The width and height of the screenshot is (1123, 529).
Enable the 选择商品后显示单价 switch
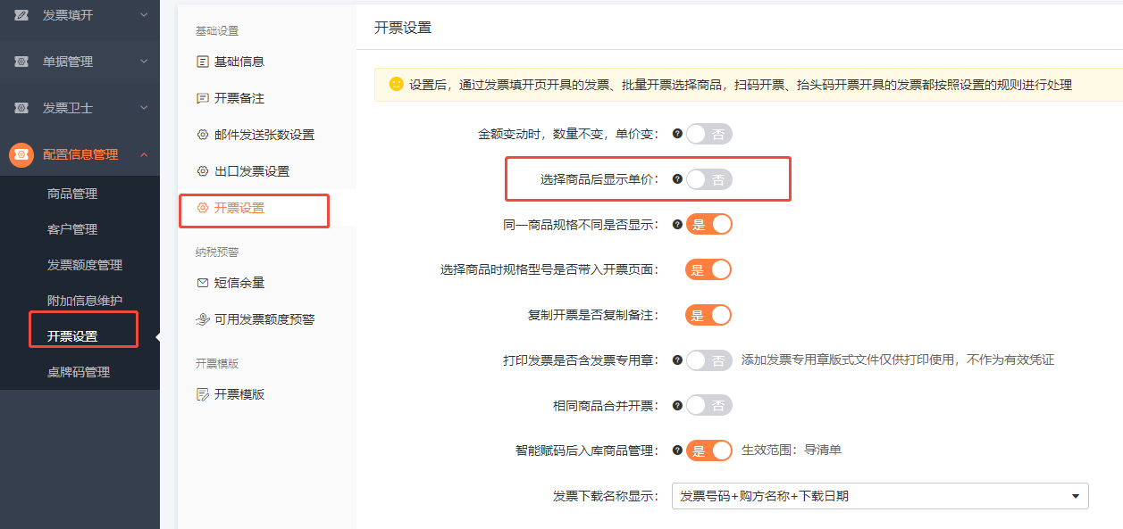[709, 179]
